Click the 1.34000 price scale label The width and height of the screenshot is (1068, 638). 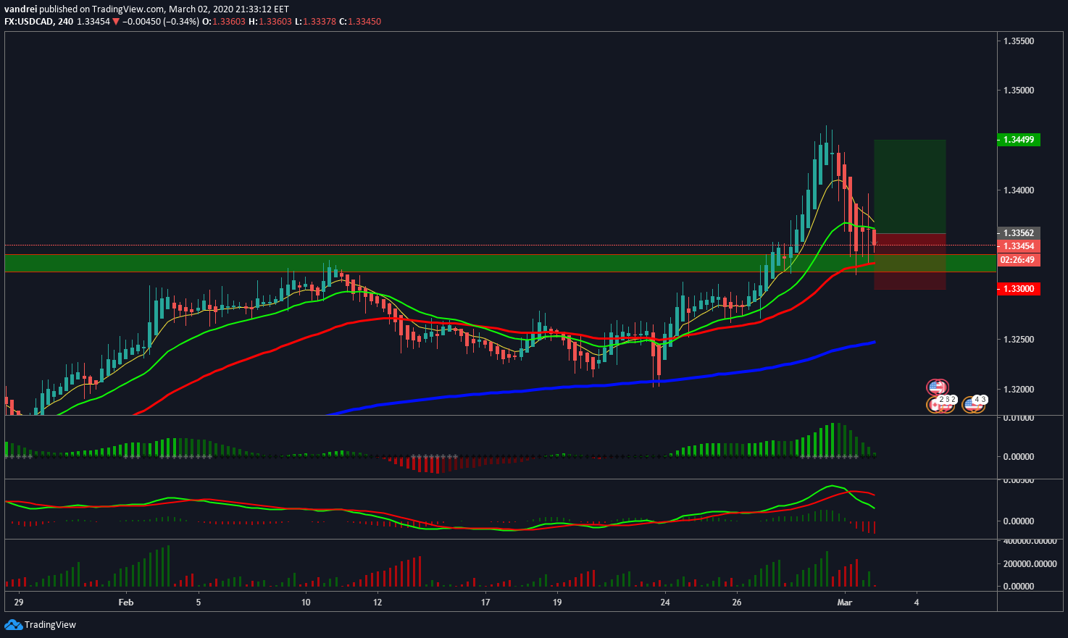pos(1019,190)
